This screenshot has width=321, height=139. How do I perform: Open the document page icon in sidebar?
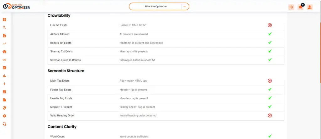(x=4, y=36)
